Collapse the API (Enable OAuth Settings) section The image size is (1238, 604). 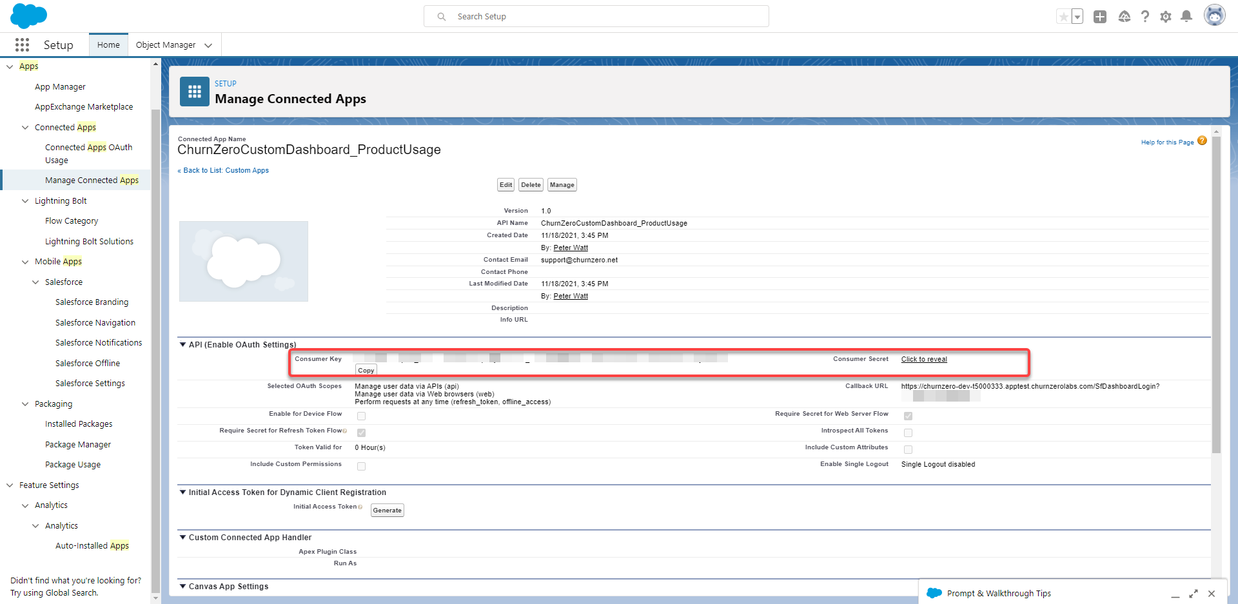(182, 344)
